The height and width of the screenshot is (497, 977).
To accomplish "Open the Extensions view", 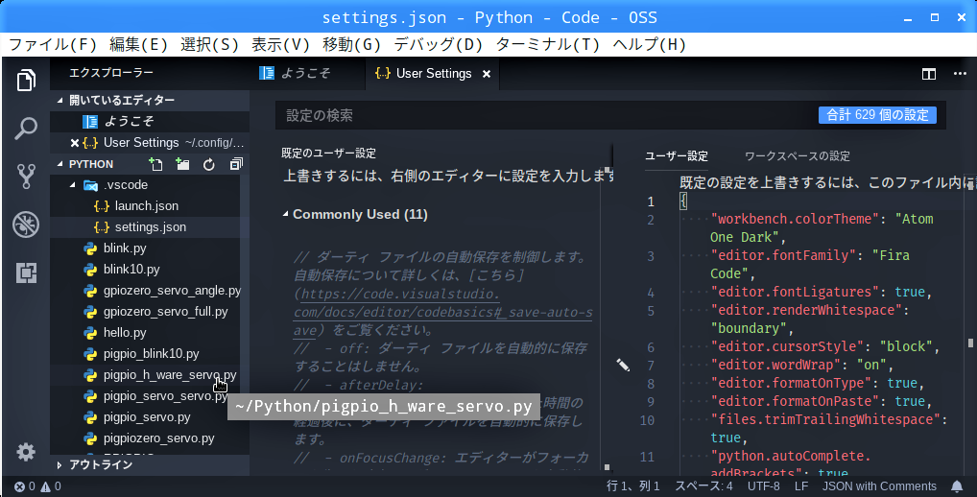I will pyautogui.click(x=26, y=272).
